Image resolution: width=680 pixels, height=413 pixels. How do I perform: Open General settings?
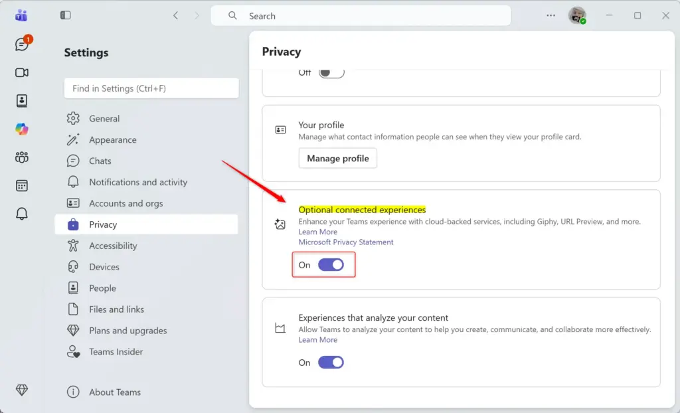tap(147, 118)
